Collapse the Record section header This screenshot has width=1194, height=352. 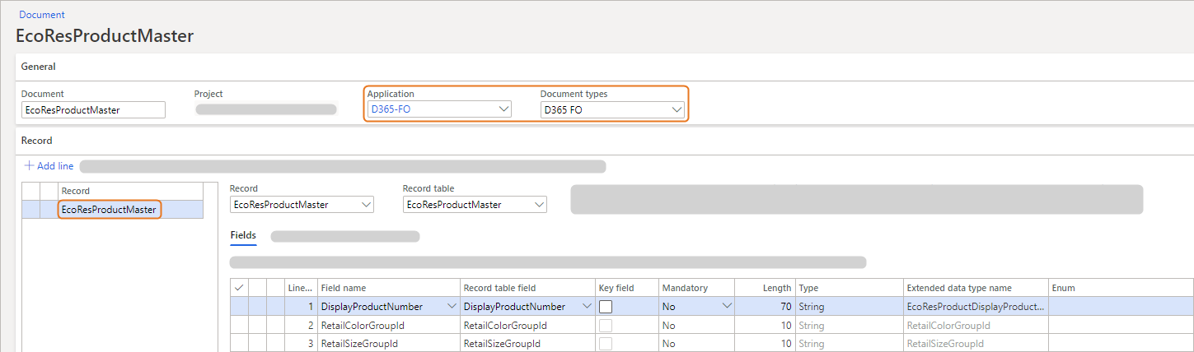[x=37, y=141]
